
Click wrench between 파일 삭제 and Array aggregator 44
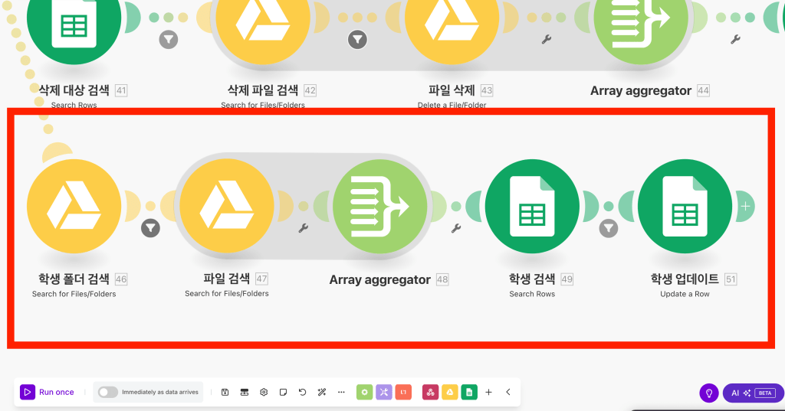coord(547,40)
